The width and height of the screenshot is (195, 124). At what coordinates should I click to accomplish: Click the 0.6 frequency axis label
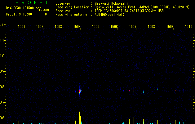[x=2, y=118]
